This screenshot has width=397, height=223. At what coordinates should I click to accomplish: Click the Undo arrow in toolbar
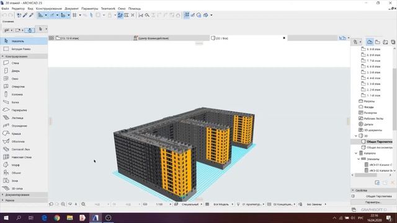point(4,15)
